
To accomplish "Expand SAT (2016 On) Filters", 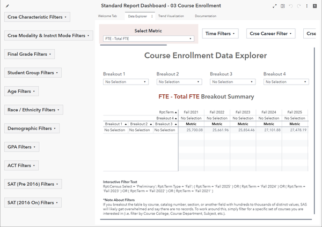I will [33, 202].
